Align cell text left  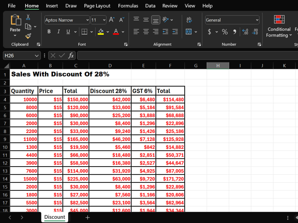(x=136, y=32)
